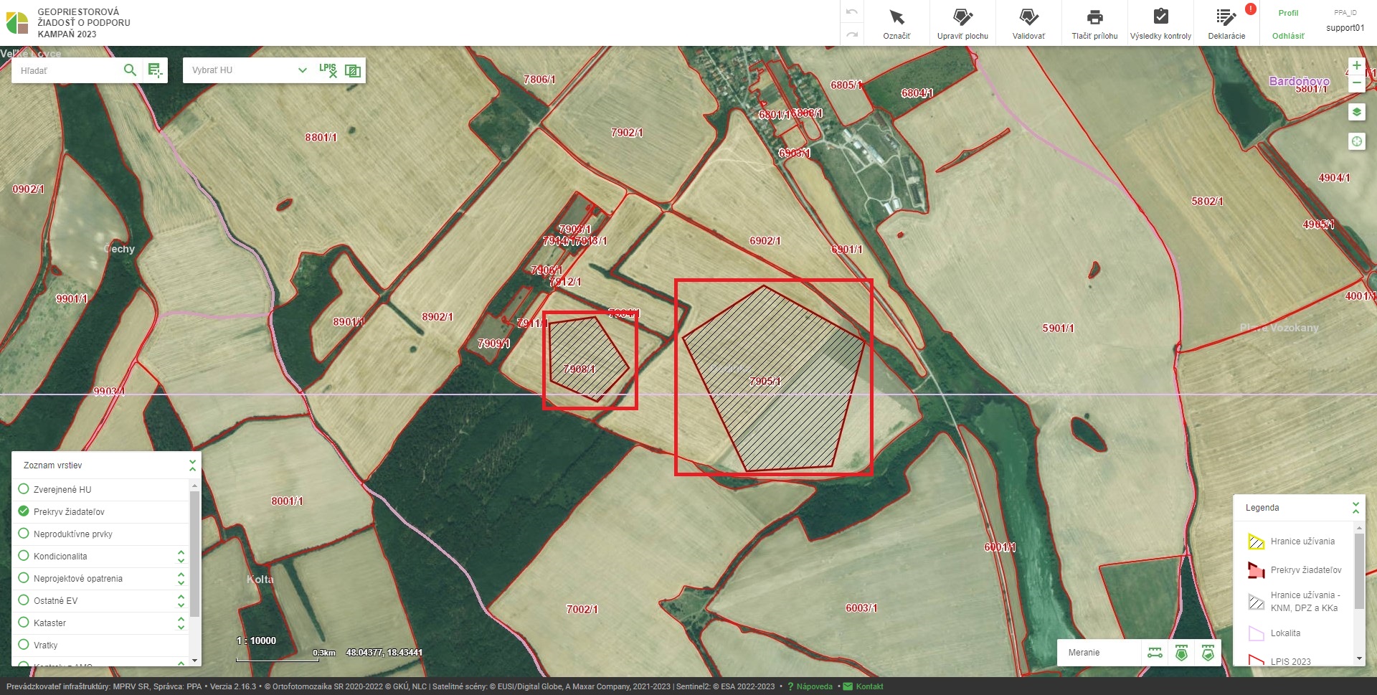The height and width of the screenshot is (695, 1377).
Task: Click parcel label 8801/1
Action: [321, 137]
